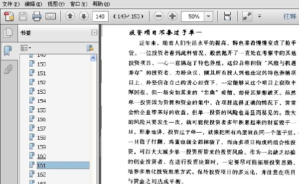Open the zoom level dropdown arrow
299x184 pixels.
208,16
